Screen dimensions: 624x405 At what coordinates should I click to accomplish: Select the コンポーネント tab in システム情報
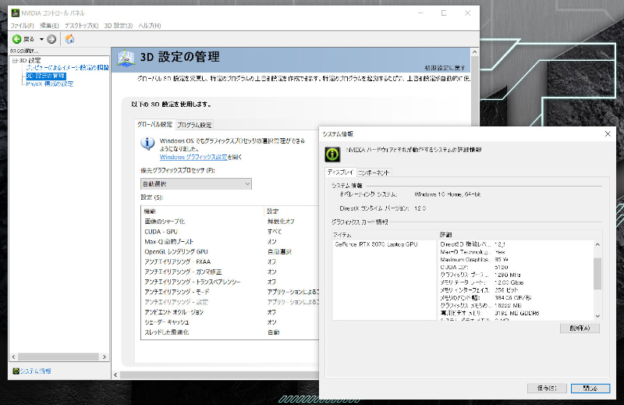coord(374,172)
